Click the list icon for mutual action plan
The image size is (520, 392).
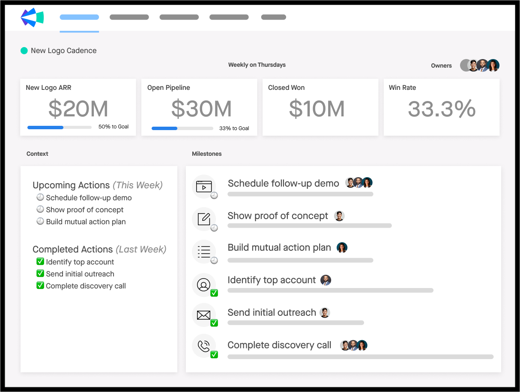[x=204, y=252]
